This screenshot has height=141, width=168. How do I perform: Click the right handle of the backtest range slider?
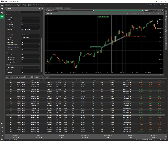(x=143, y=11)
